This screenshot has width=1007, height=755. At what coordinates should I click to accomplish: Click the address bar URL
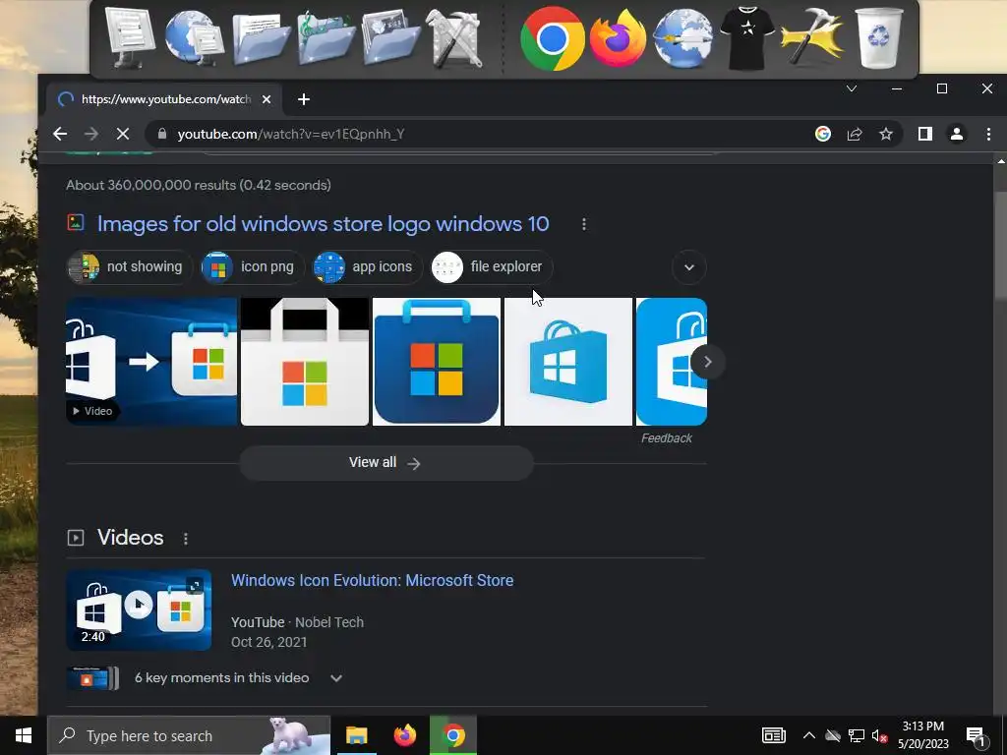(x=291, y=134)
